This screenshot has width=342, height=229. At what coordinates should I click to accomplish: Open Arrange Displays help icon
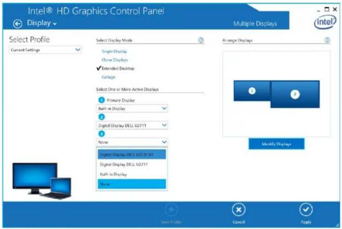(327, 40)
